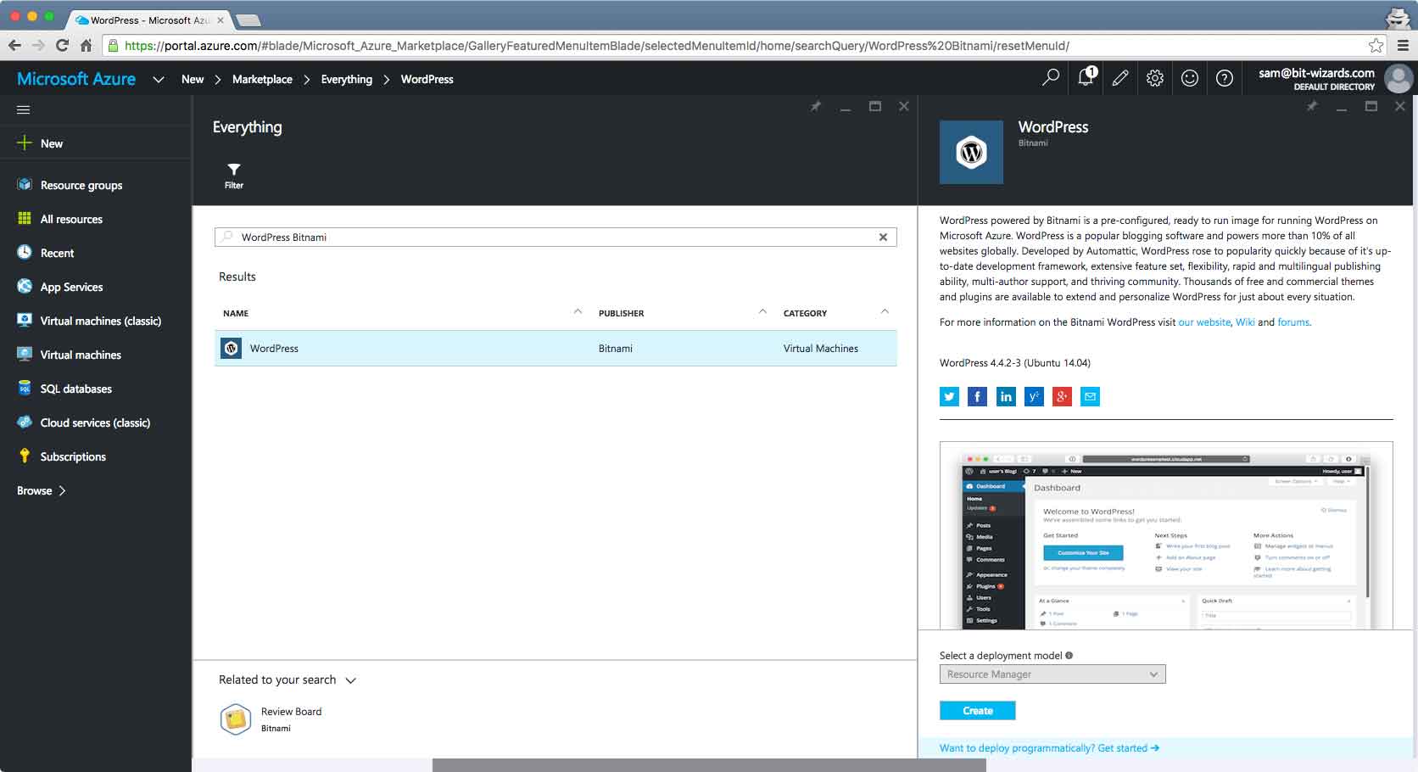Click the WordPress dashboard screenshot thumbnail
The width and height of the screenshot is (1418, 772).
tap(1166, 535)
